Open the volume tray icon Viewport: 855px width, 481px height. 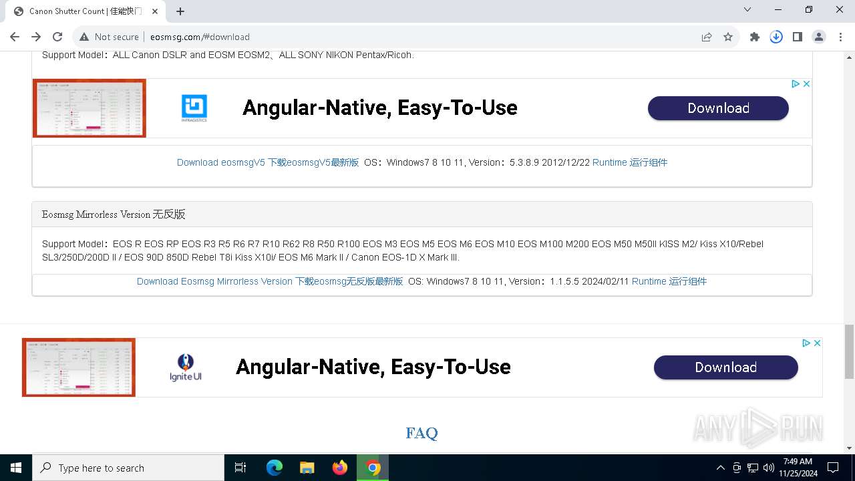pos(769,468)
